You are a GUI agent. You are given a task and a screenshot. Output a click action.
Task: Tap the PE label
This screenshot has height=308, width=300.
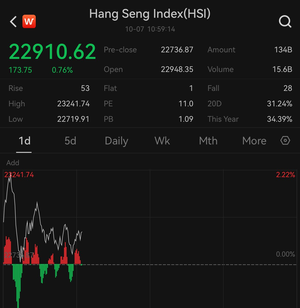tap(108, 104)
